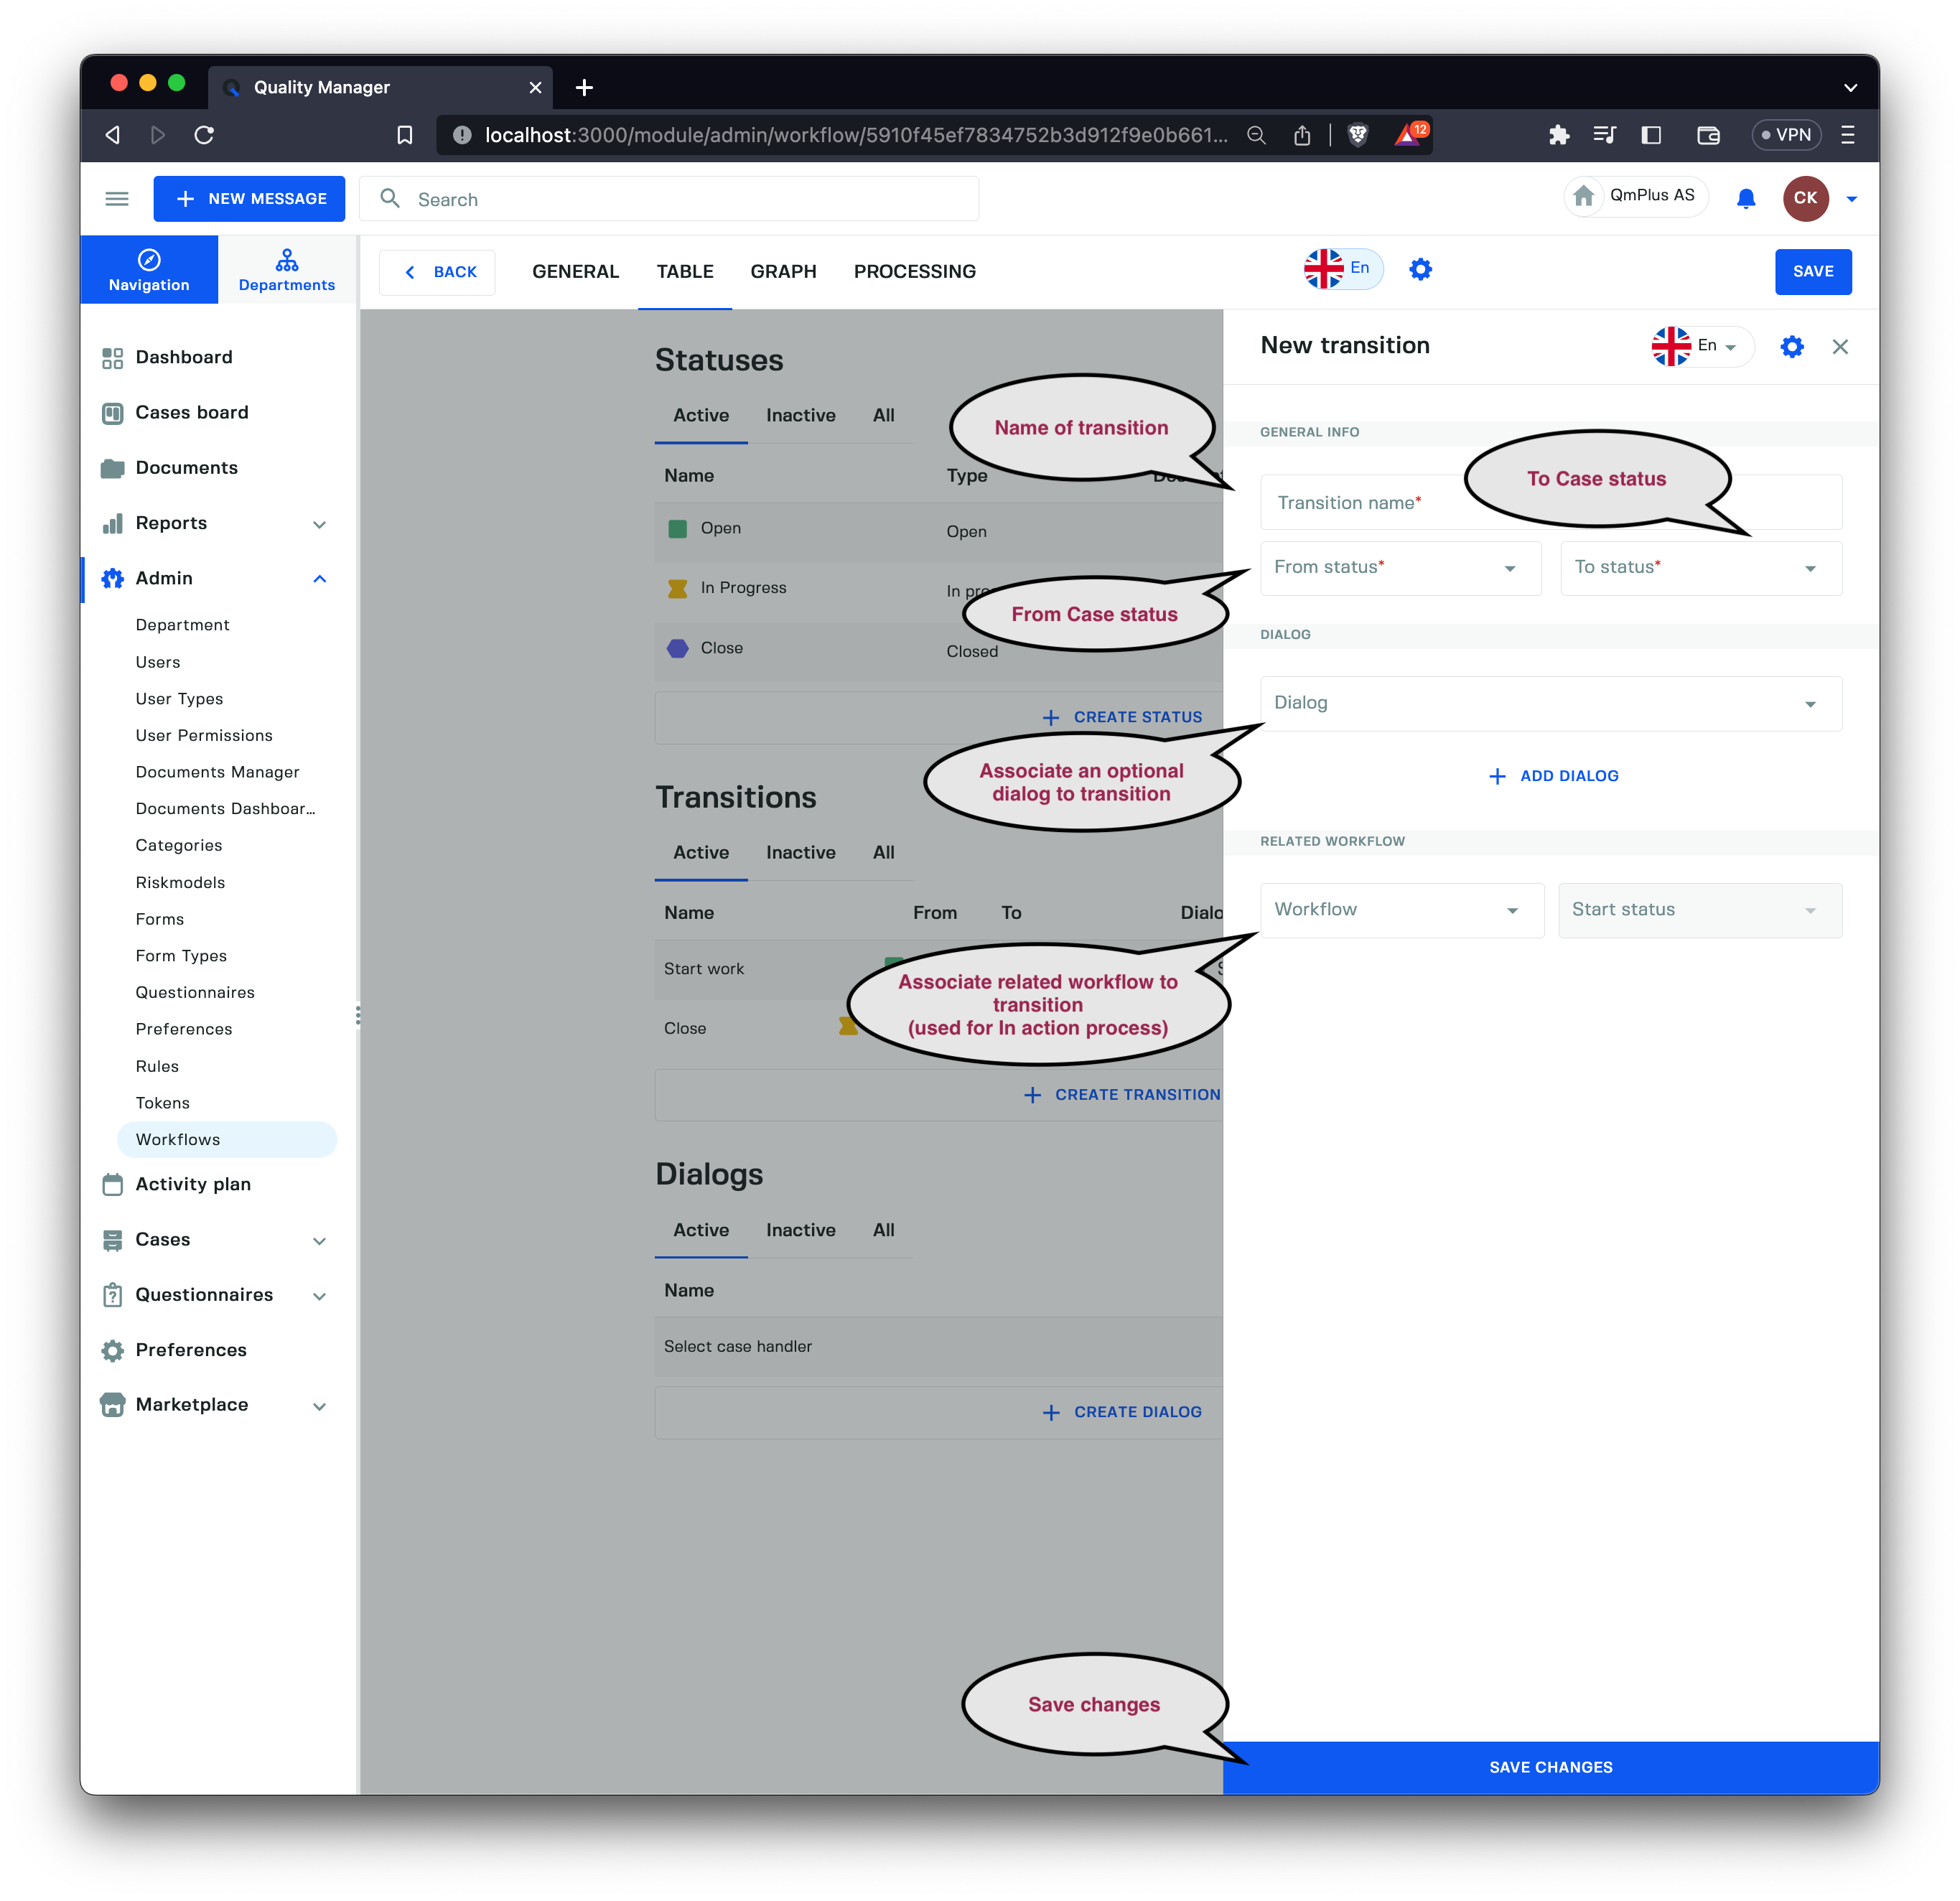Show All transitions tab

click(x=883, y=852)
